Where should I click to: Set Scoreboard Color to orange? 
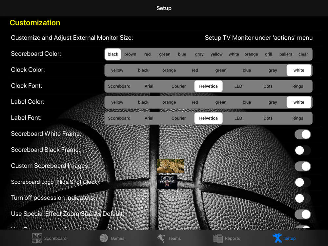point(251,54)
